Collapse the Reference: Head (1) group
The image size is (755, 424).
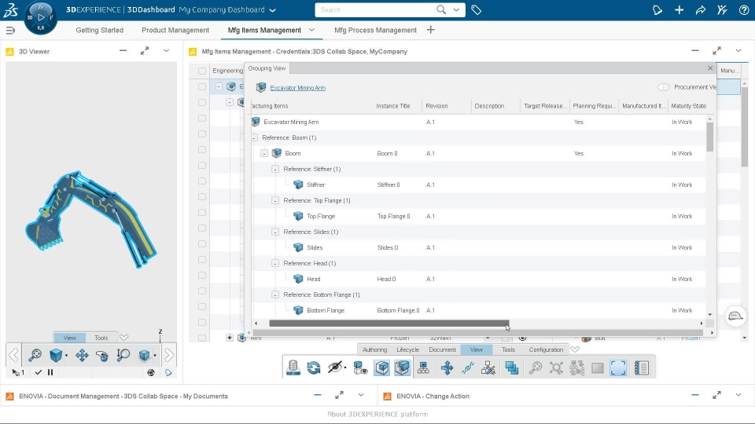[275, 264]
